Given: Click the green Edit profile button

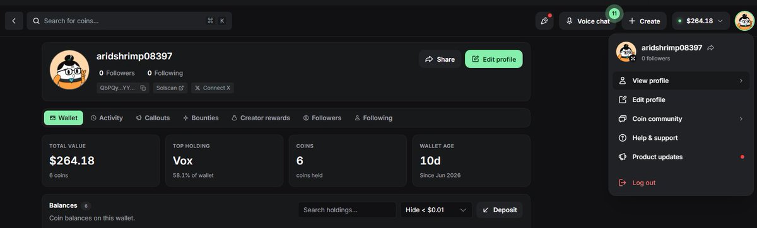Looking at the screenshot, I should click(494, 59).
